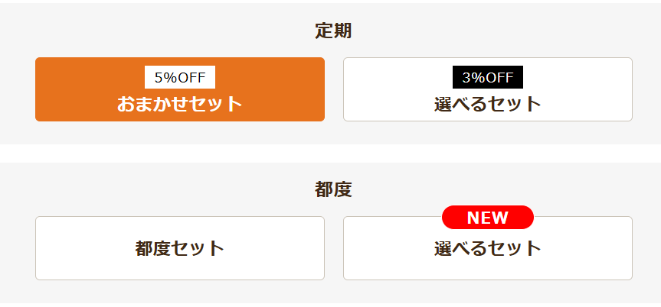The height and width of the screenshot is (307, 661).
Task: Click 選べるセット text below 3%OFF
Action: point(488,104)
